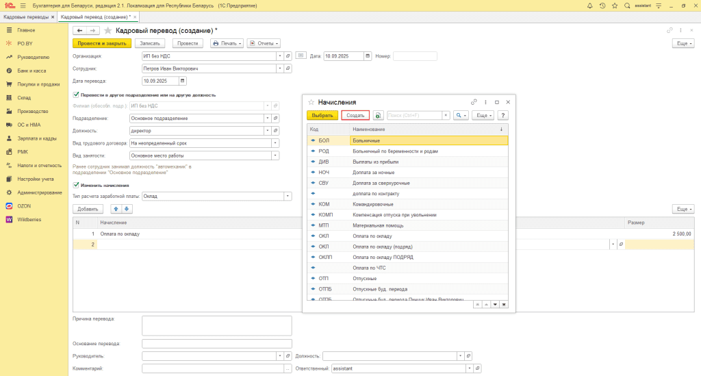Move accrual row down arrow
701x376 pixels.
(x=127, y=209)
